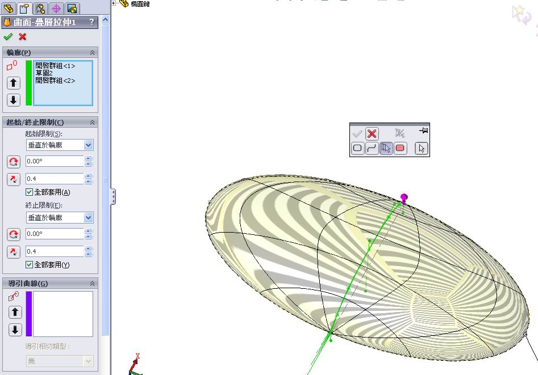
Task: Choose Select Group tool
Action: point(386,148)
